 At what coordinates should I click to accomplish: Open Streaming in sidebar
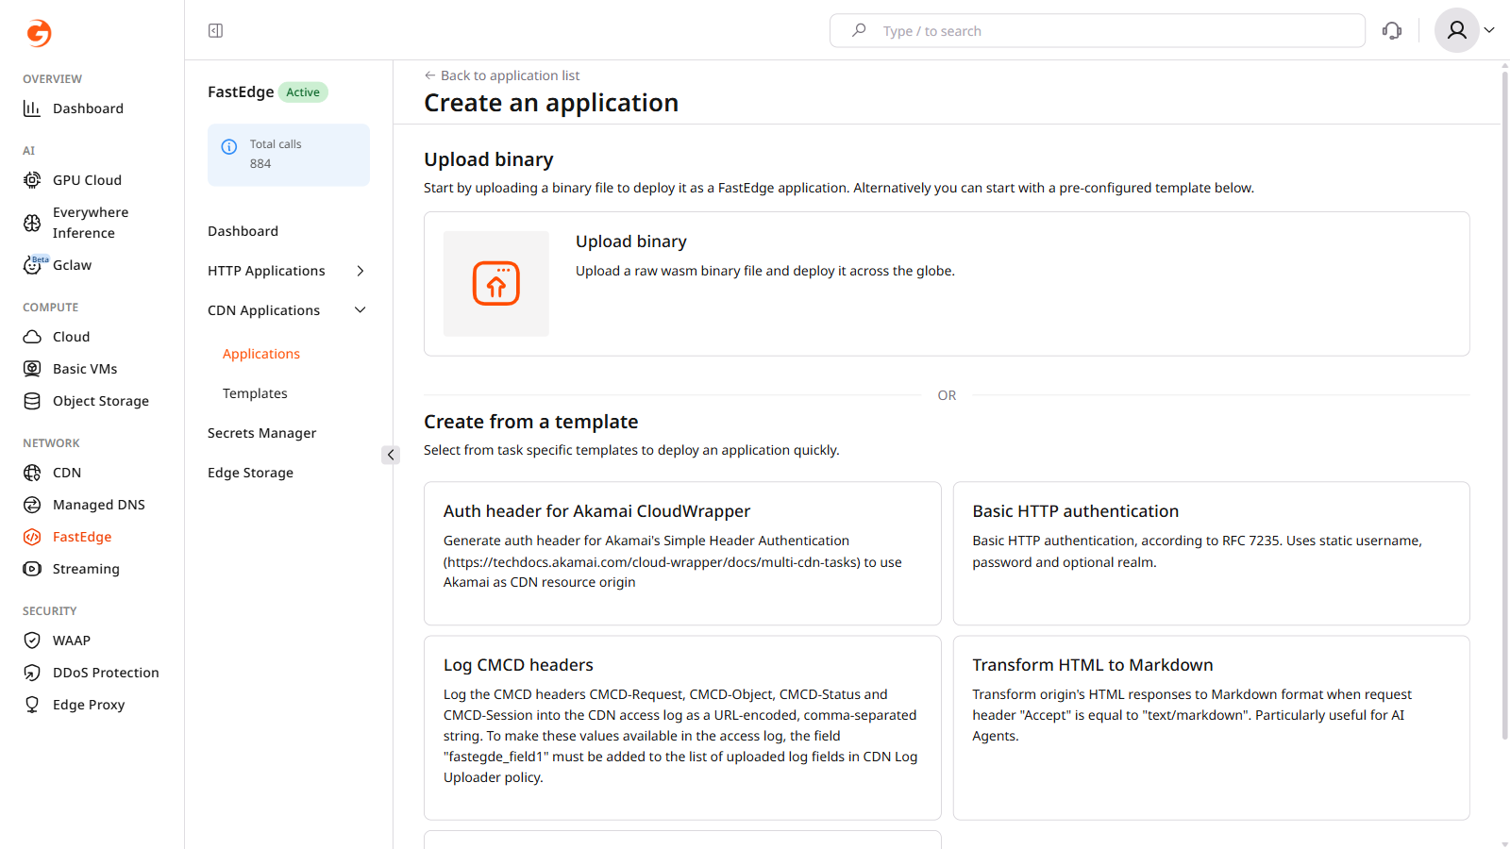click(86, 569)
